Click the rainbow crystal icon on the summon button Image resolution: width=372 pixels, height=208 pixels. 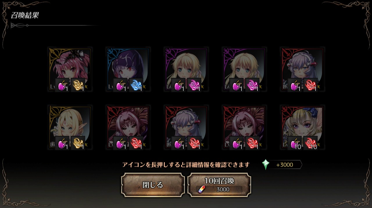tap(201, 189)
